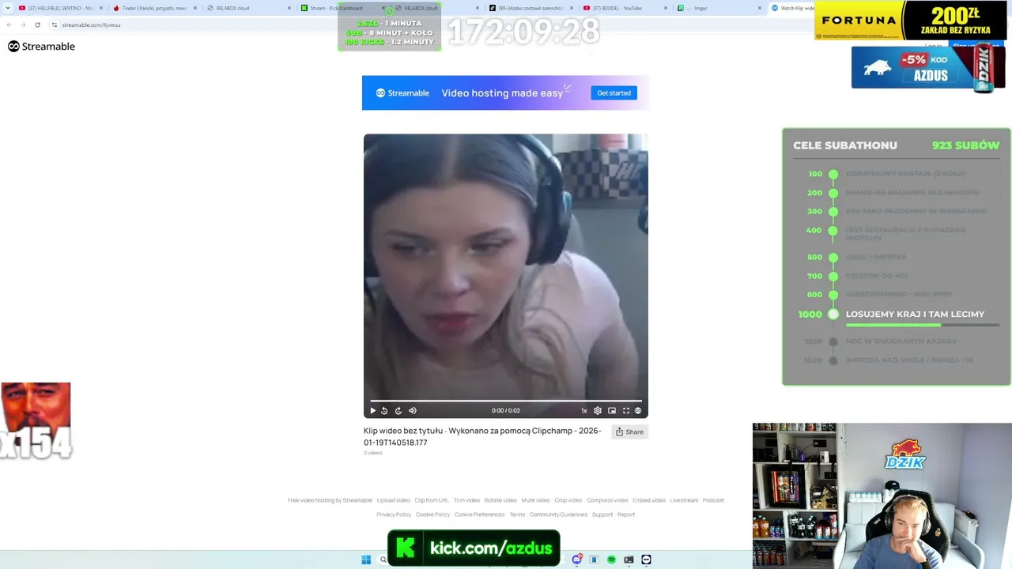The height and width of the screenshot is (569, 1012).
Task: Open the terminal taskbar icon
Action: [x=629, y=560]
